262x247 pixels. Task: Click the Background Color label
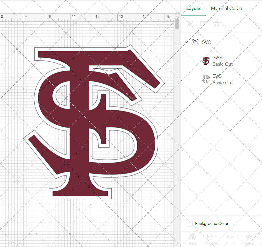point(211,224)
